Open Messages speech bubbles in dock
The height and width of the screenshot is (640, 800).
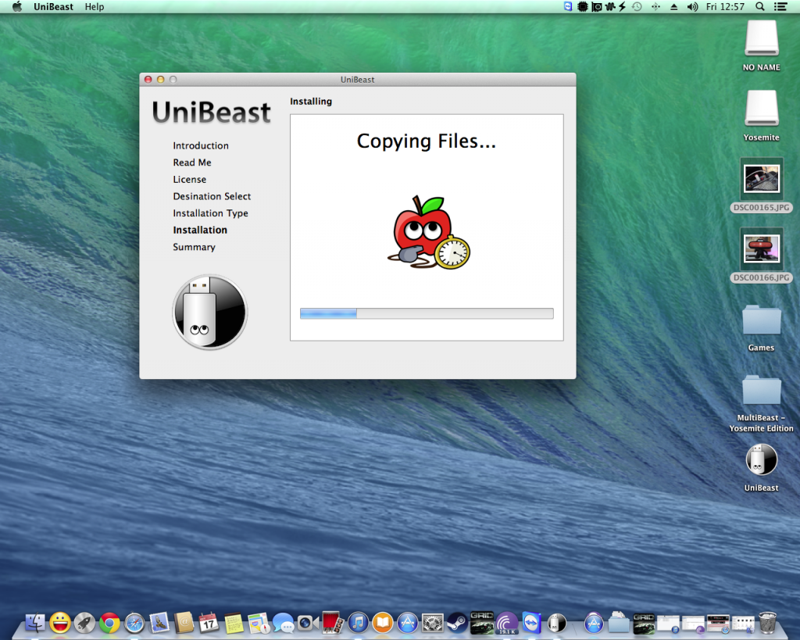coord(283,623)
